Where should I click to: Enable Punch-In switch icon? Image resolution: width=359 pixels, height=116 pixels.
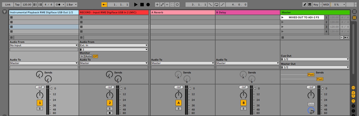pyautogui.click(x=211, y=4)
